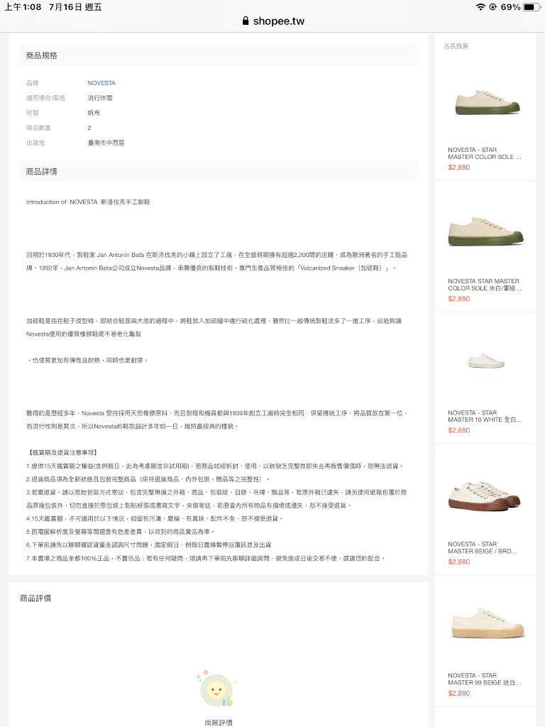The width and height of the screenshot is (545, 727).
Task: Tap the Wi-Fi status icon
Action: point(480,7)
